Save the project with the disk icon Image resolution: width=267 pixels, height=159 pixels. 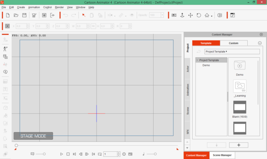pos(24,15)
